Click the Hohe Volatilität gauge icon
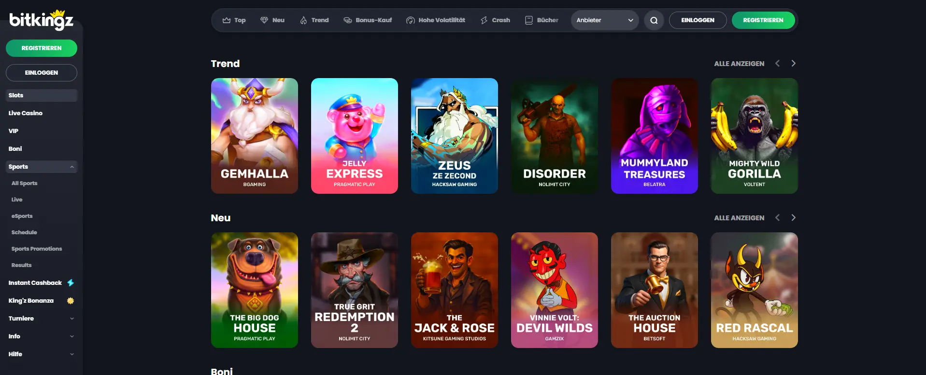 [411, 20]
